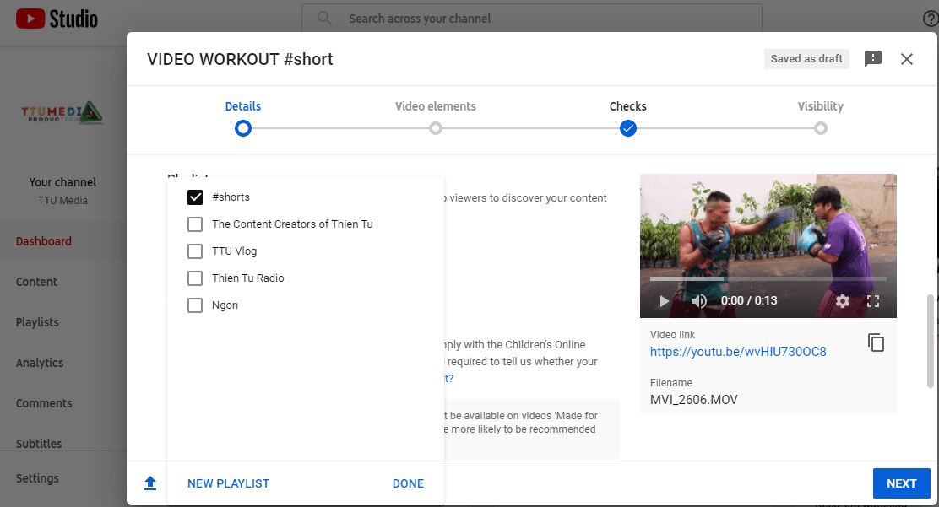The image size is (939, 507).
Task: Close the upload dialog
Action: coord(907,59)
